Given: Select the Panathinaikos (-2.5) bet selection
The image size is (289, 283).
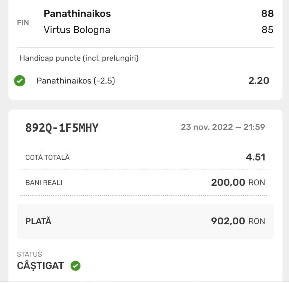Looking at the screenshot, I should (76, 81).
